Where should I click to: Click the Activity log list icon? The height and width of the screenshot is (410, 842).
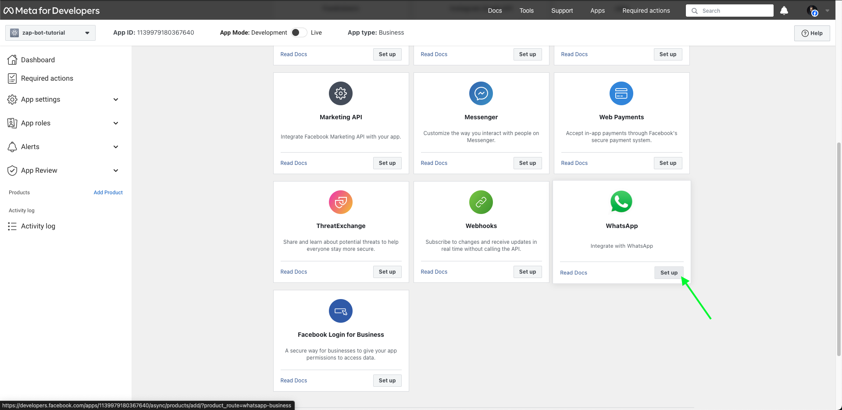pyautogui.click(x=12, y=226)
